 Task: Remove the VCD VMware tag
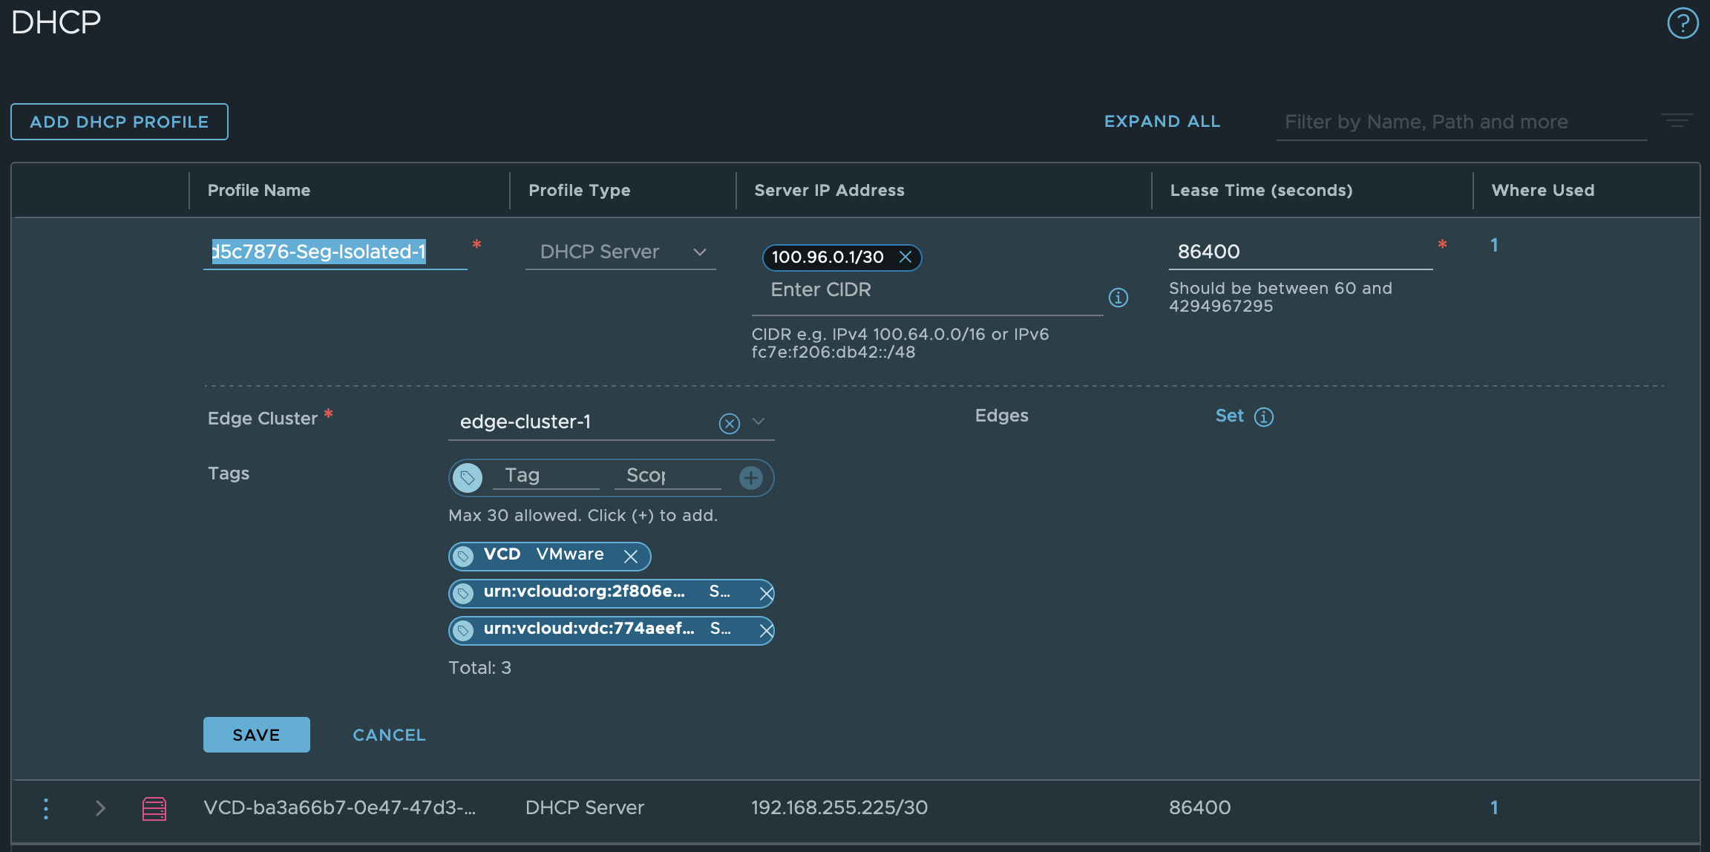click(631, 557)
